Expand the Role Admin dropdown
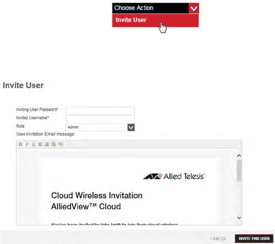The width and height of the screenshot is (275, 244). (x=131, y=128)
